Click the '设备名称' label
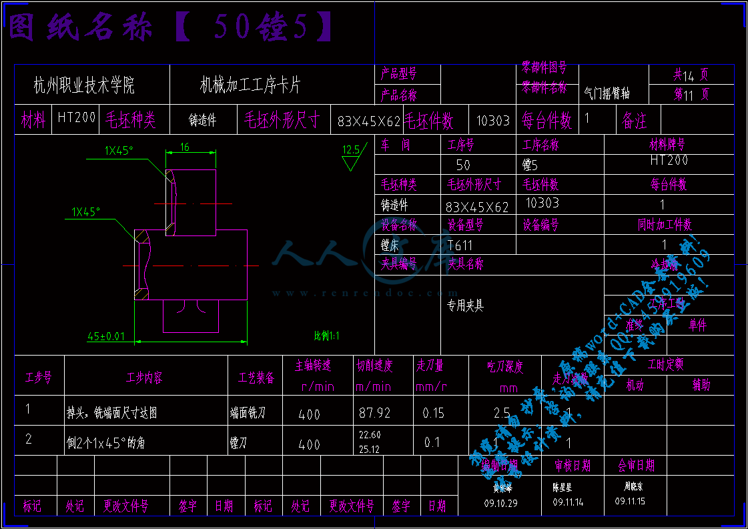Viewport: 748px width, 529px height. [399, 224]
